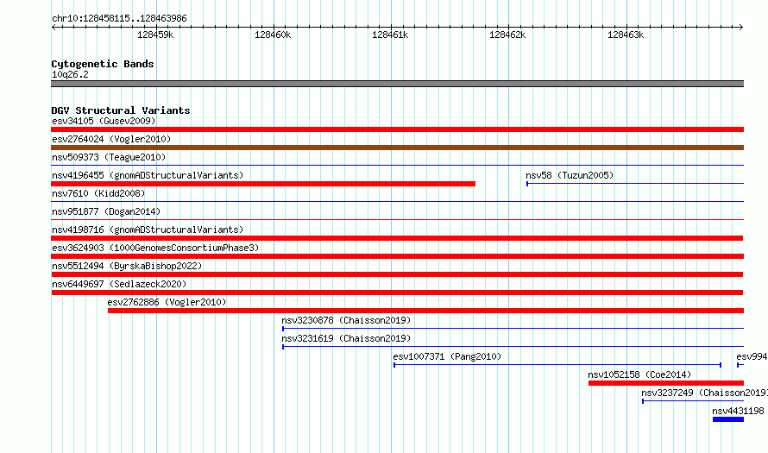
Task: Click the nsv3231619 (Chaisson2019) label
Action: pyautogui.click(x=346, y=338)
